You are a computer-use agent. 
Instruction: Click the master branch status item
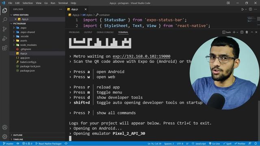coord(8,144)
